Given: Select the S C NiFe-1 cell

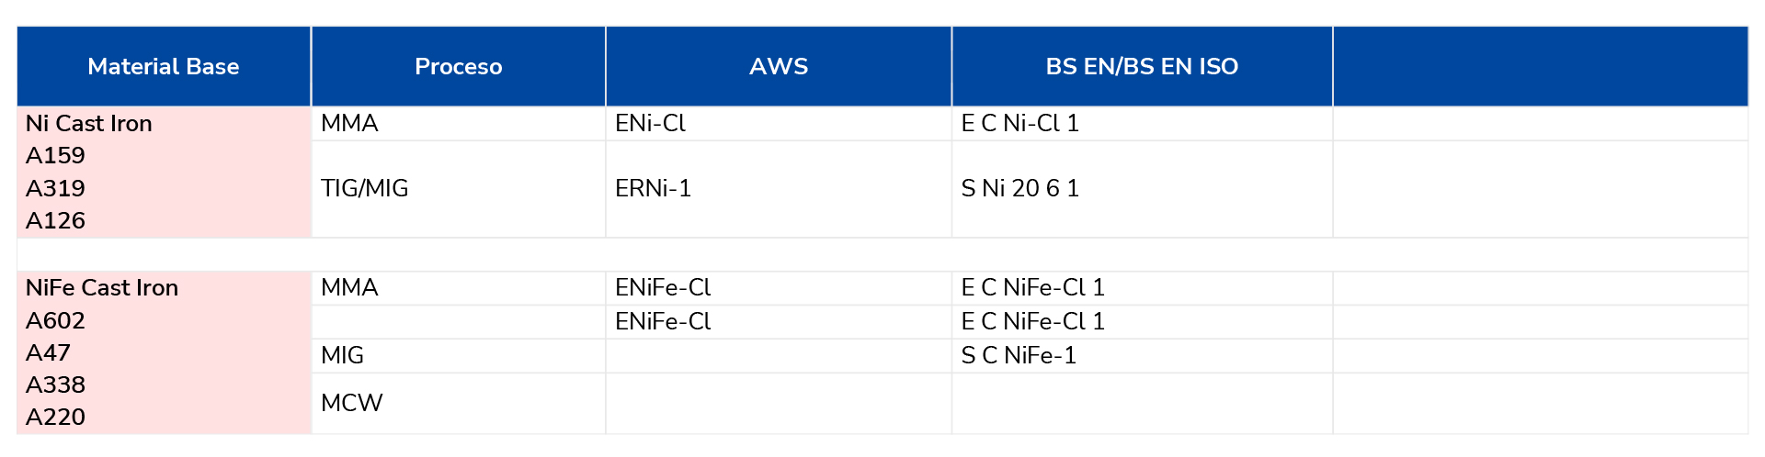Looking at the screenshot, I should pos(1142,355).
